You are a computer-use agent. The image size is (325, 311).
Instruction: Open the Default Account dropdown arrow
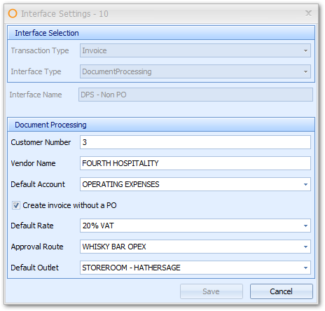click(305, 184)
